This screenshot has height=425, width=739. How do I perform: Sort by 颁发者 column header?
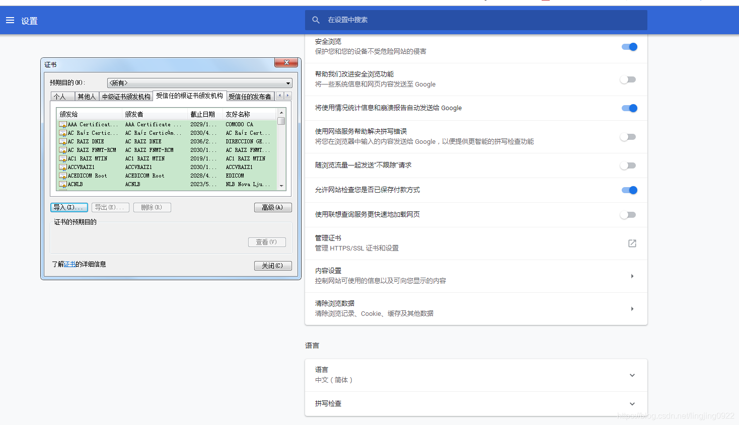[x=155, y=114]
